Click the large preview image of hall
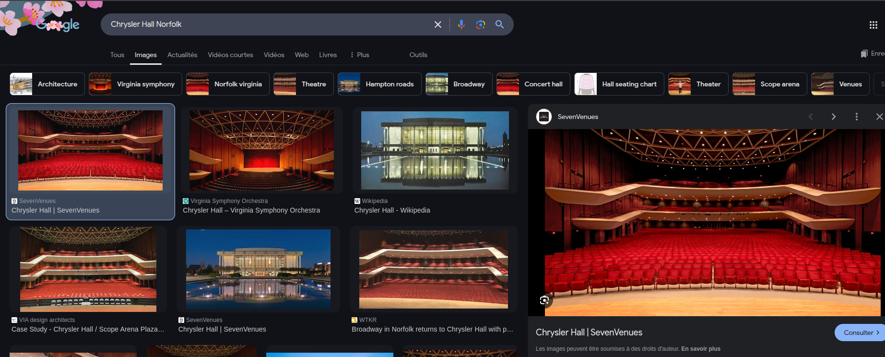This screenshot has height=357, width=885. pyautogui.click(x=713, y=223)
